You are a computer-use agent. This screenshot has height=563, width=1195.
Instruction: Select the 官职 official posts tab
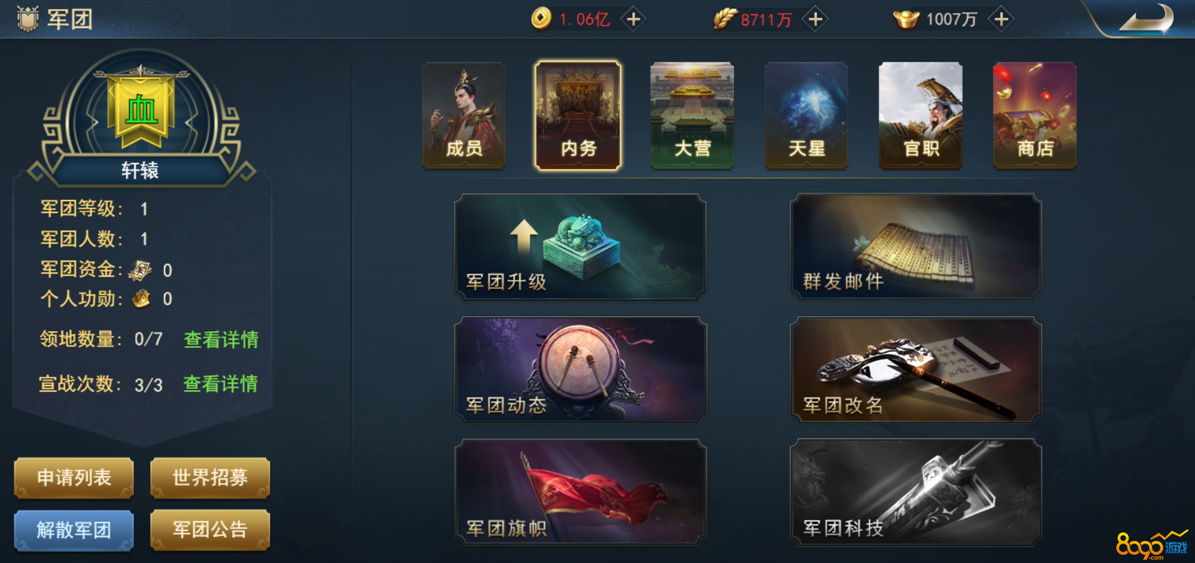tap(920, 116)
